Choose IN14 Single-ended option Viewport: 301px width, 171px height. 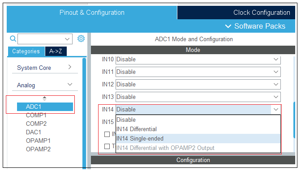[x=198, y=139]
